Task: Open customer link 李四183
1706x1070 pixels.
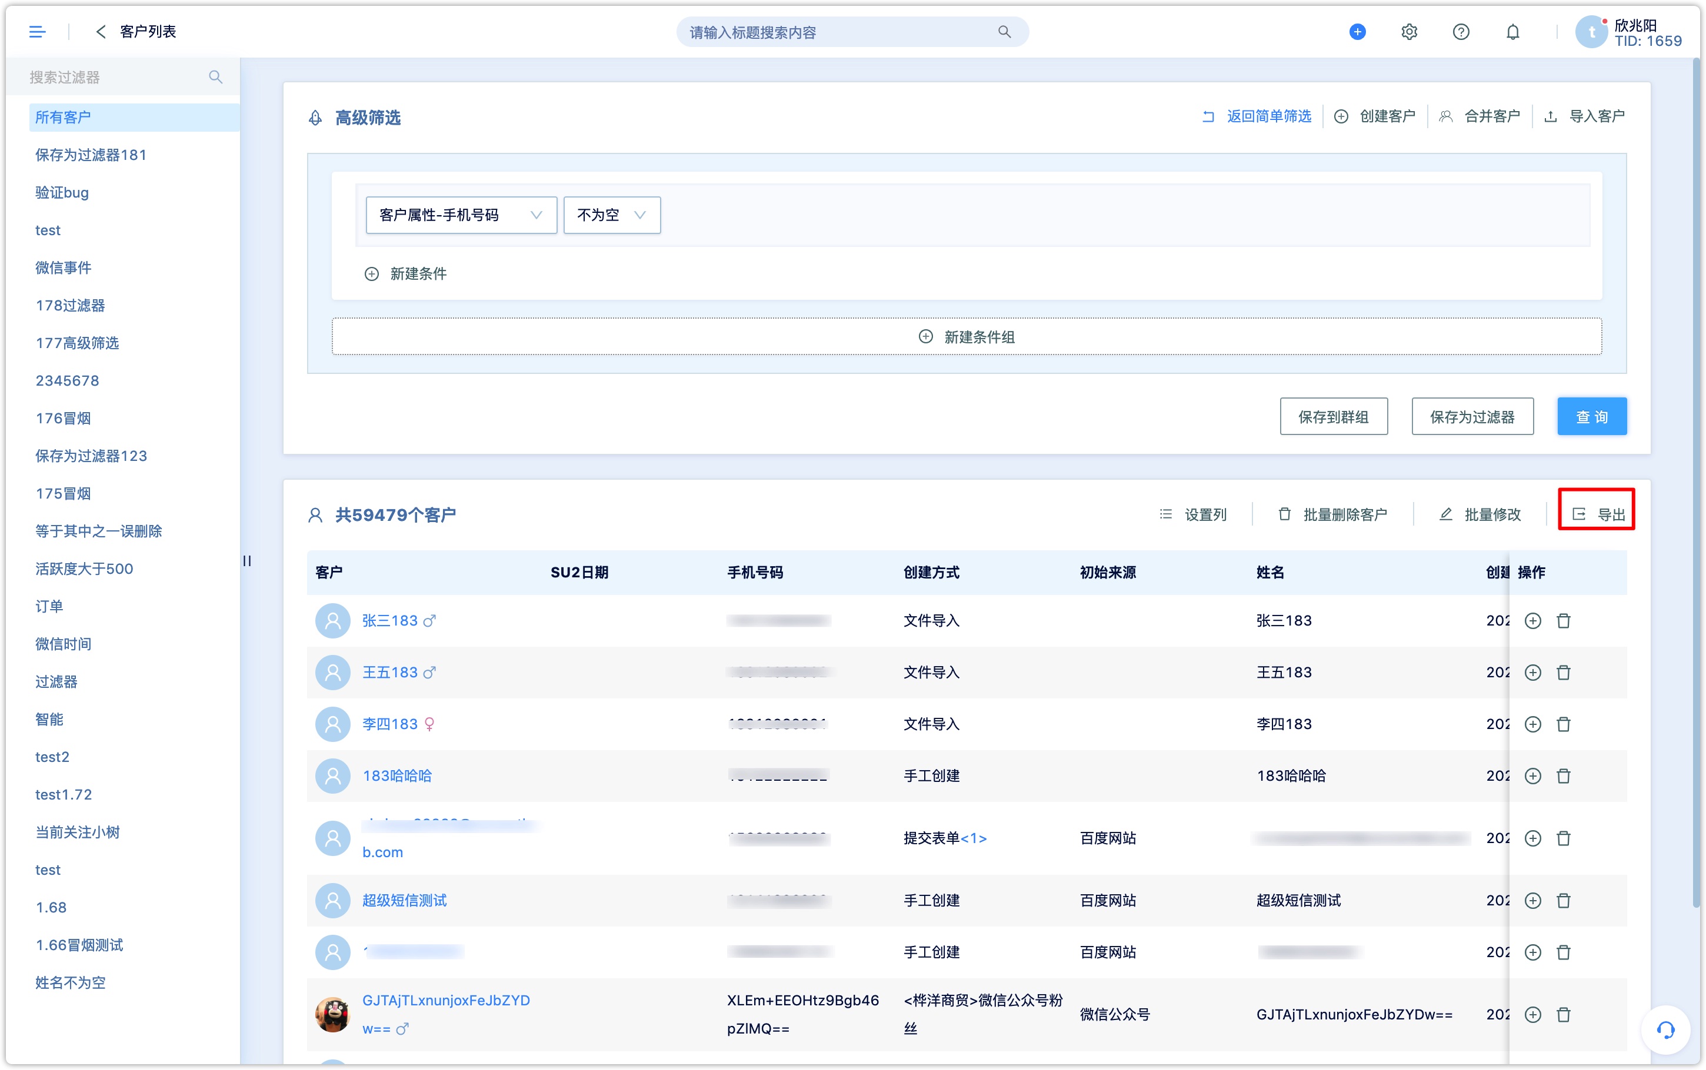Action: pos(390,724)
